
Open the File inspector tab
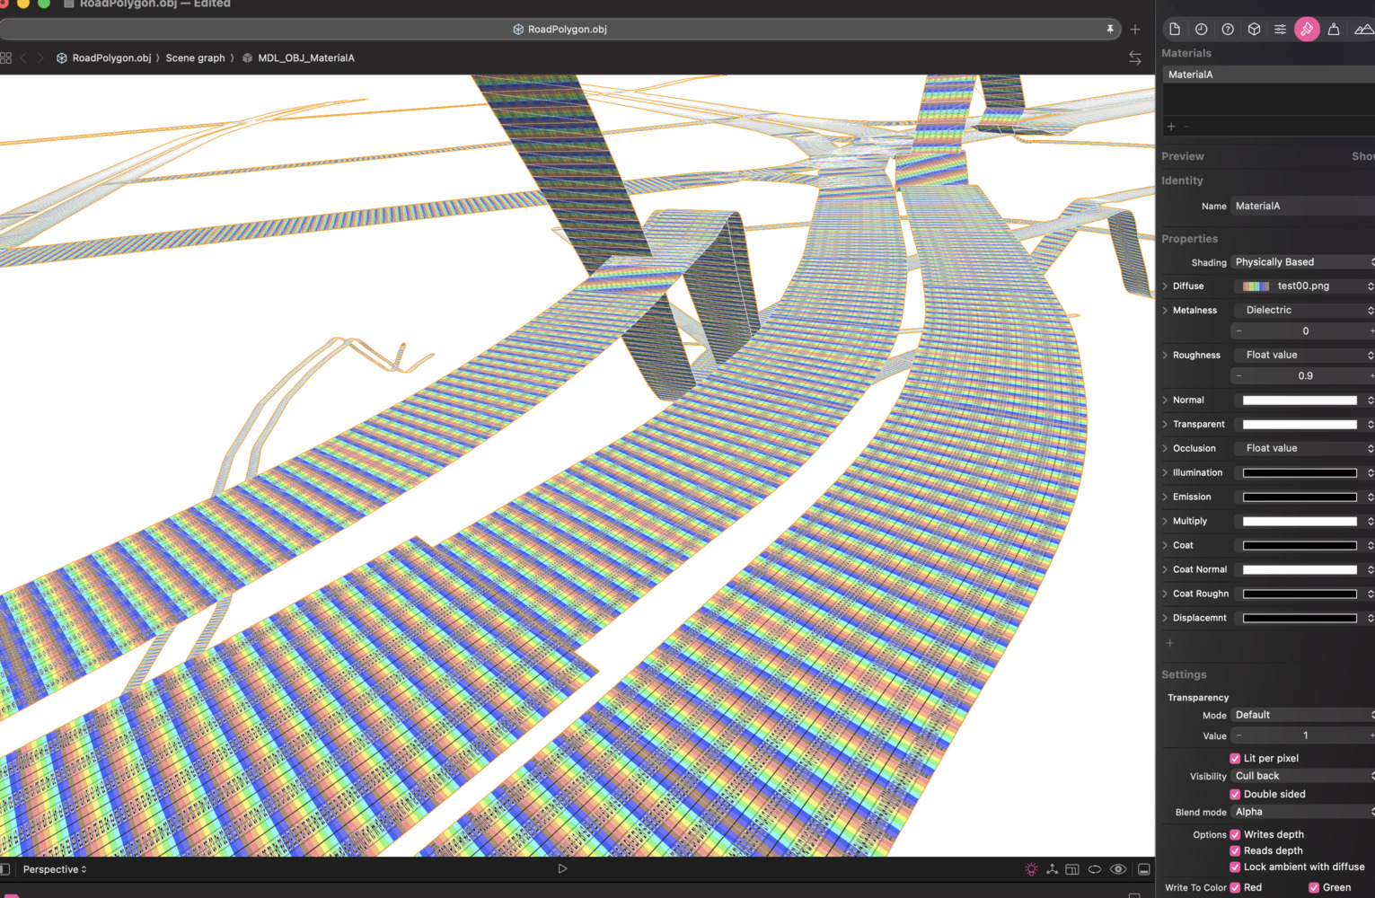1174,29
